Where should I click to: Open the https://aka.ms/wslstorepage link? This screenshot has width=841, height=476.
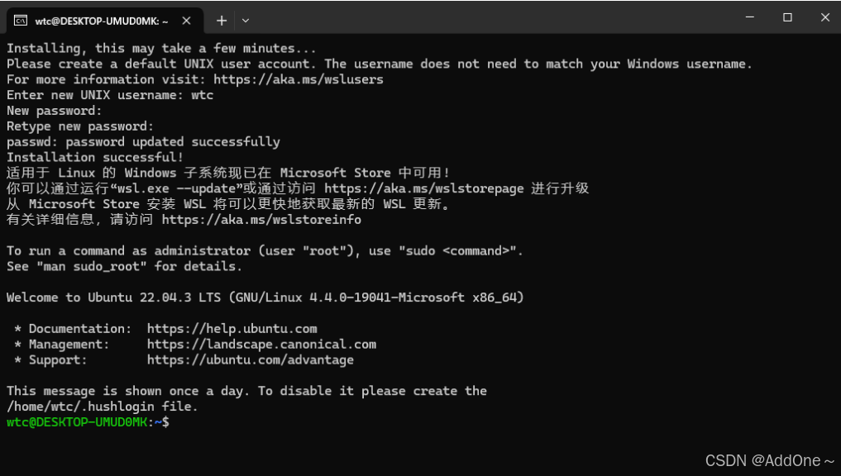[x=423, y=188]
